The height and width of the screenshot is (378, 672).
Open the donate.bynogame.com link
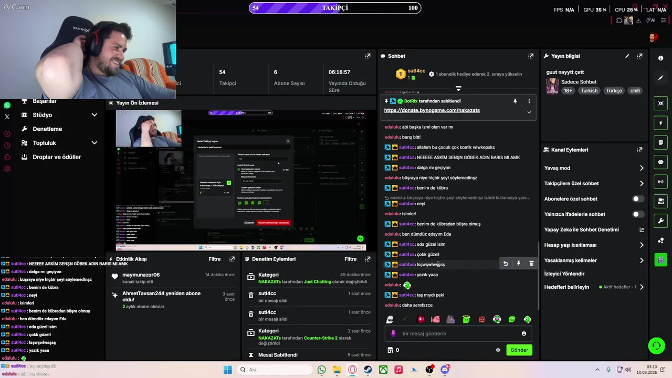(x=432, y=110)
